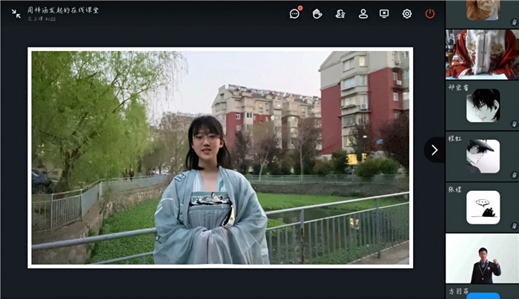Click the online classroom title text
This screenshot has height=299, width=519.
click(x=63, y=10)
